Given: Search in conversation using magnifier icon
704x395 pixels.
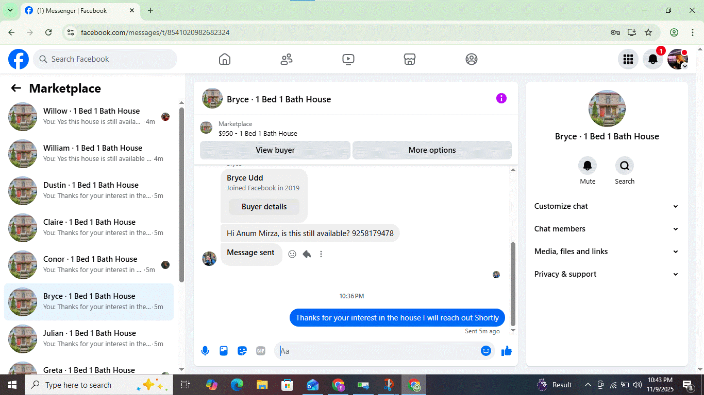Looking at the screenshot, I should [x=625, y=166].
